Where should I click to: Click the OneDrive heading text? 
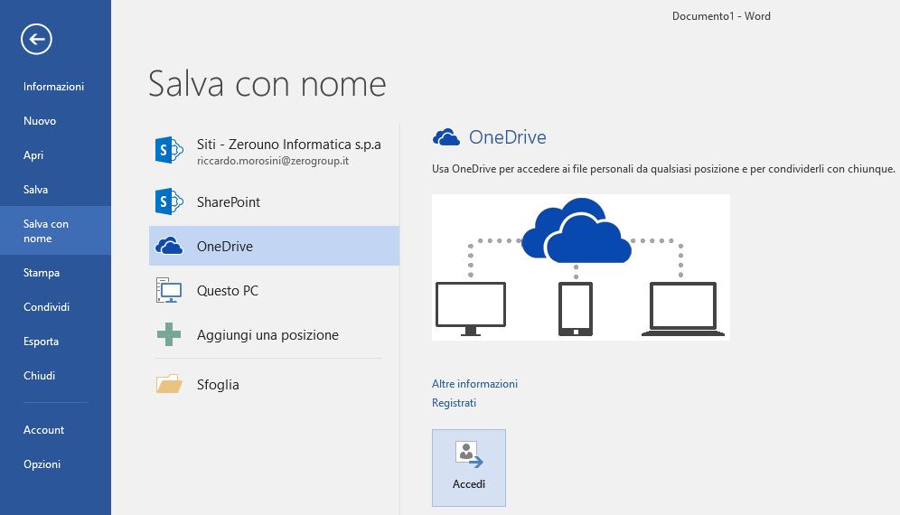coord(508,137)
